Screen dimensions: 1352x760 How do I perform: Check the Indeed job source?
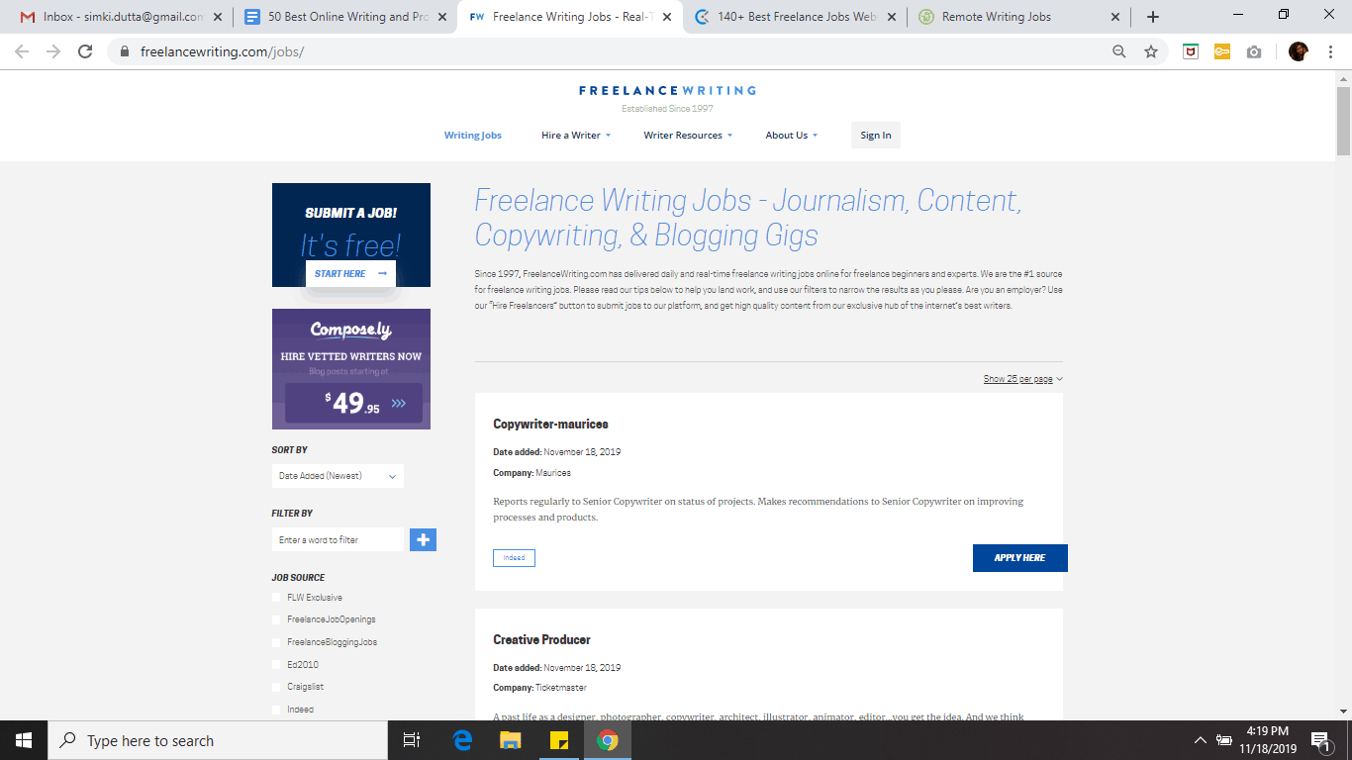click(276, 710)
